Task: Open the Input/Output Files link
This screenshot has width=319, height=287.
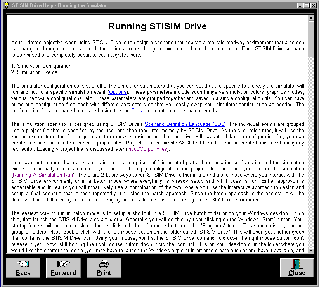Action: click(147, 148)
